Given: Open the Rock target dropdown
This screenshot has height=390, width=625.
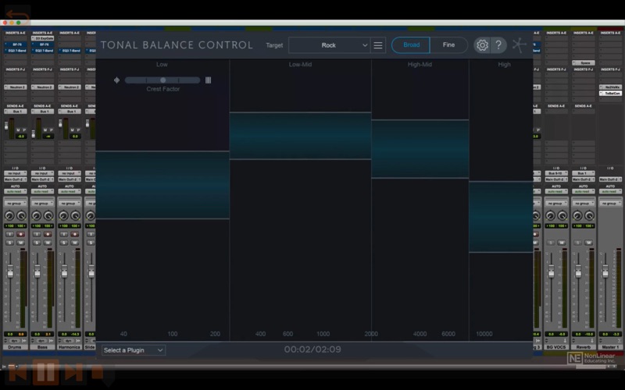Looking at the screenshot, I should (x=329, y=45).
